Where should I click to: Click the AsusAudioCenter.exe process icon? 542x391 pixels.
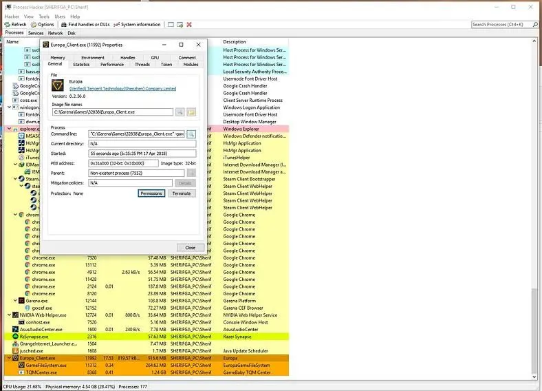coord(15,330)
